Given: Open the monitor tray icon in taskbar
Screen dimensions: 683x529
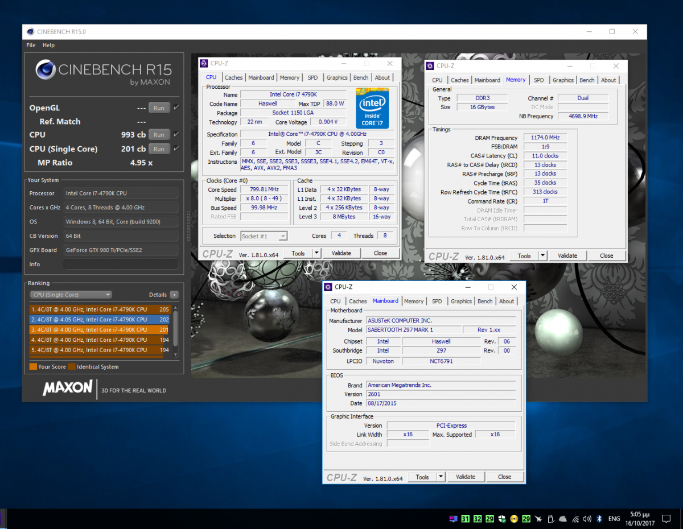Looking at the screenshot, I should coord(453,519).
